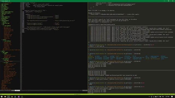Select the k8s-yaml/ folder in the tree
The height and width of the screenshot is (98, 175).
[5, 52]
